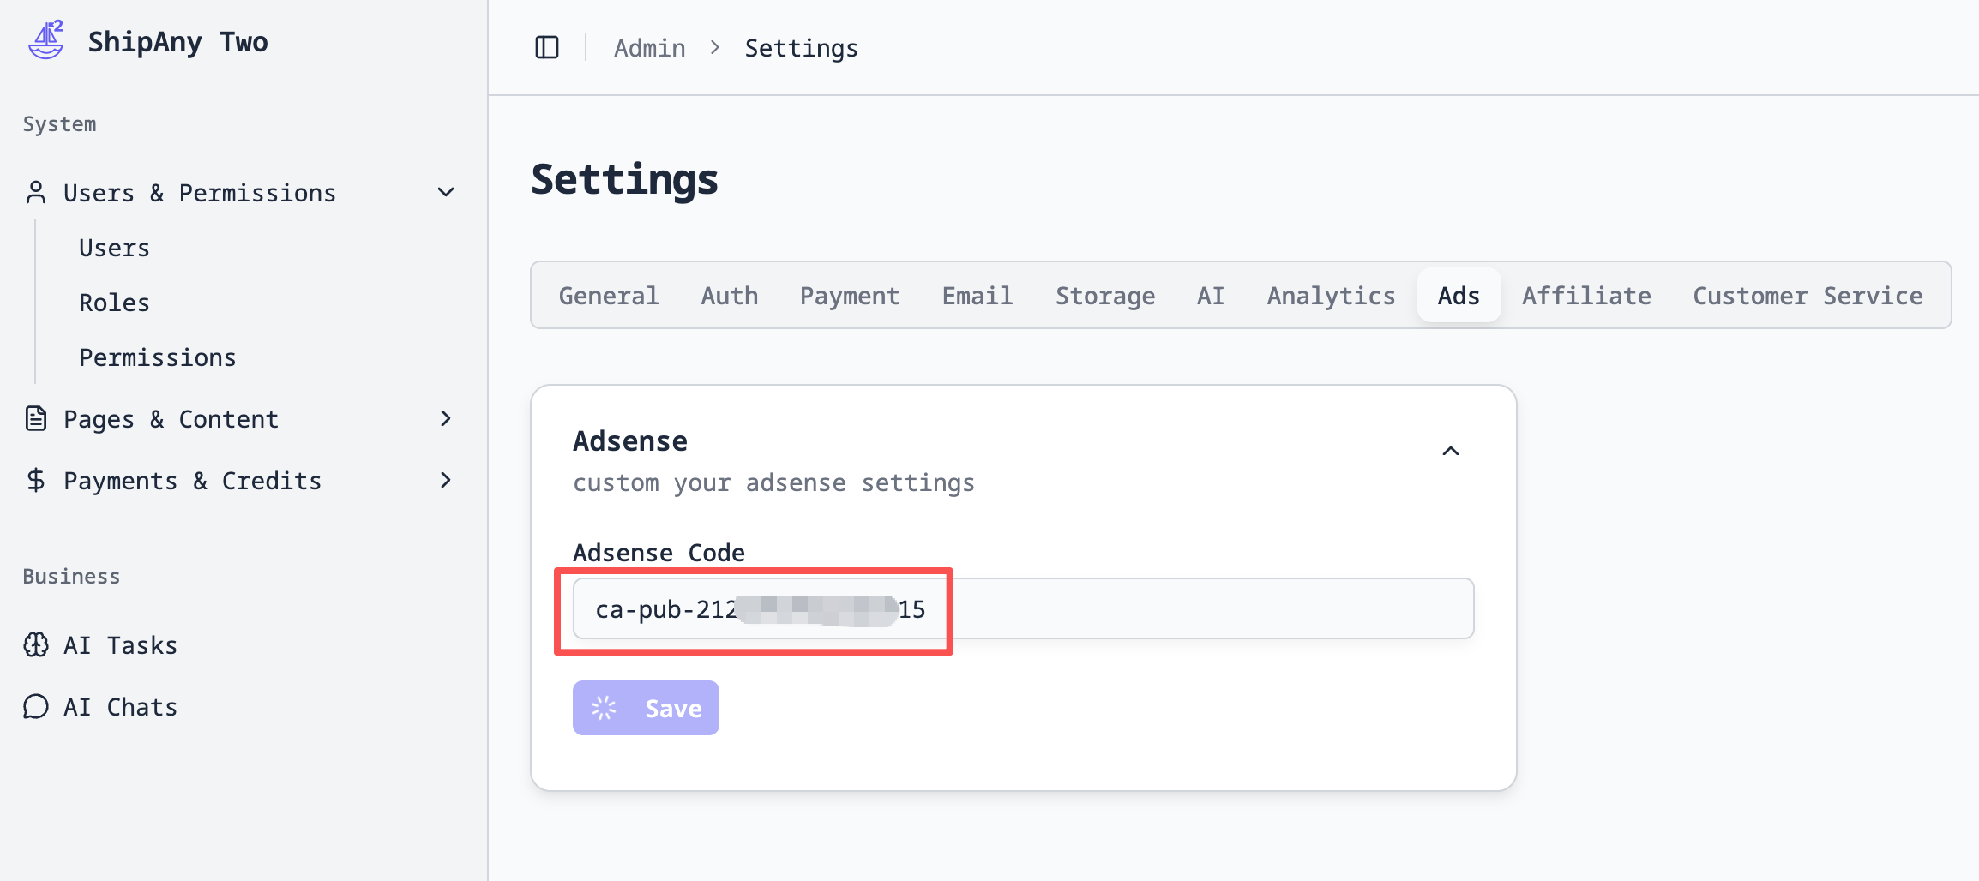This screenshot has height=881, width=1979.
Task: Open Permissions in the sidebar
Action: coord(158,357)
